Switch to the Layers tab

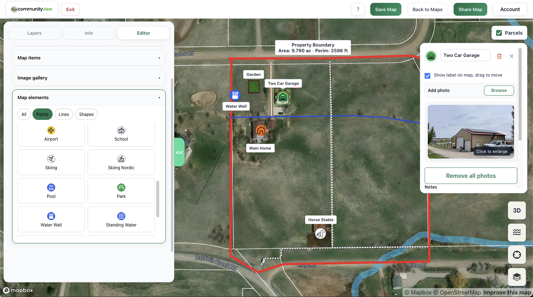(x=34, y=33)
